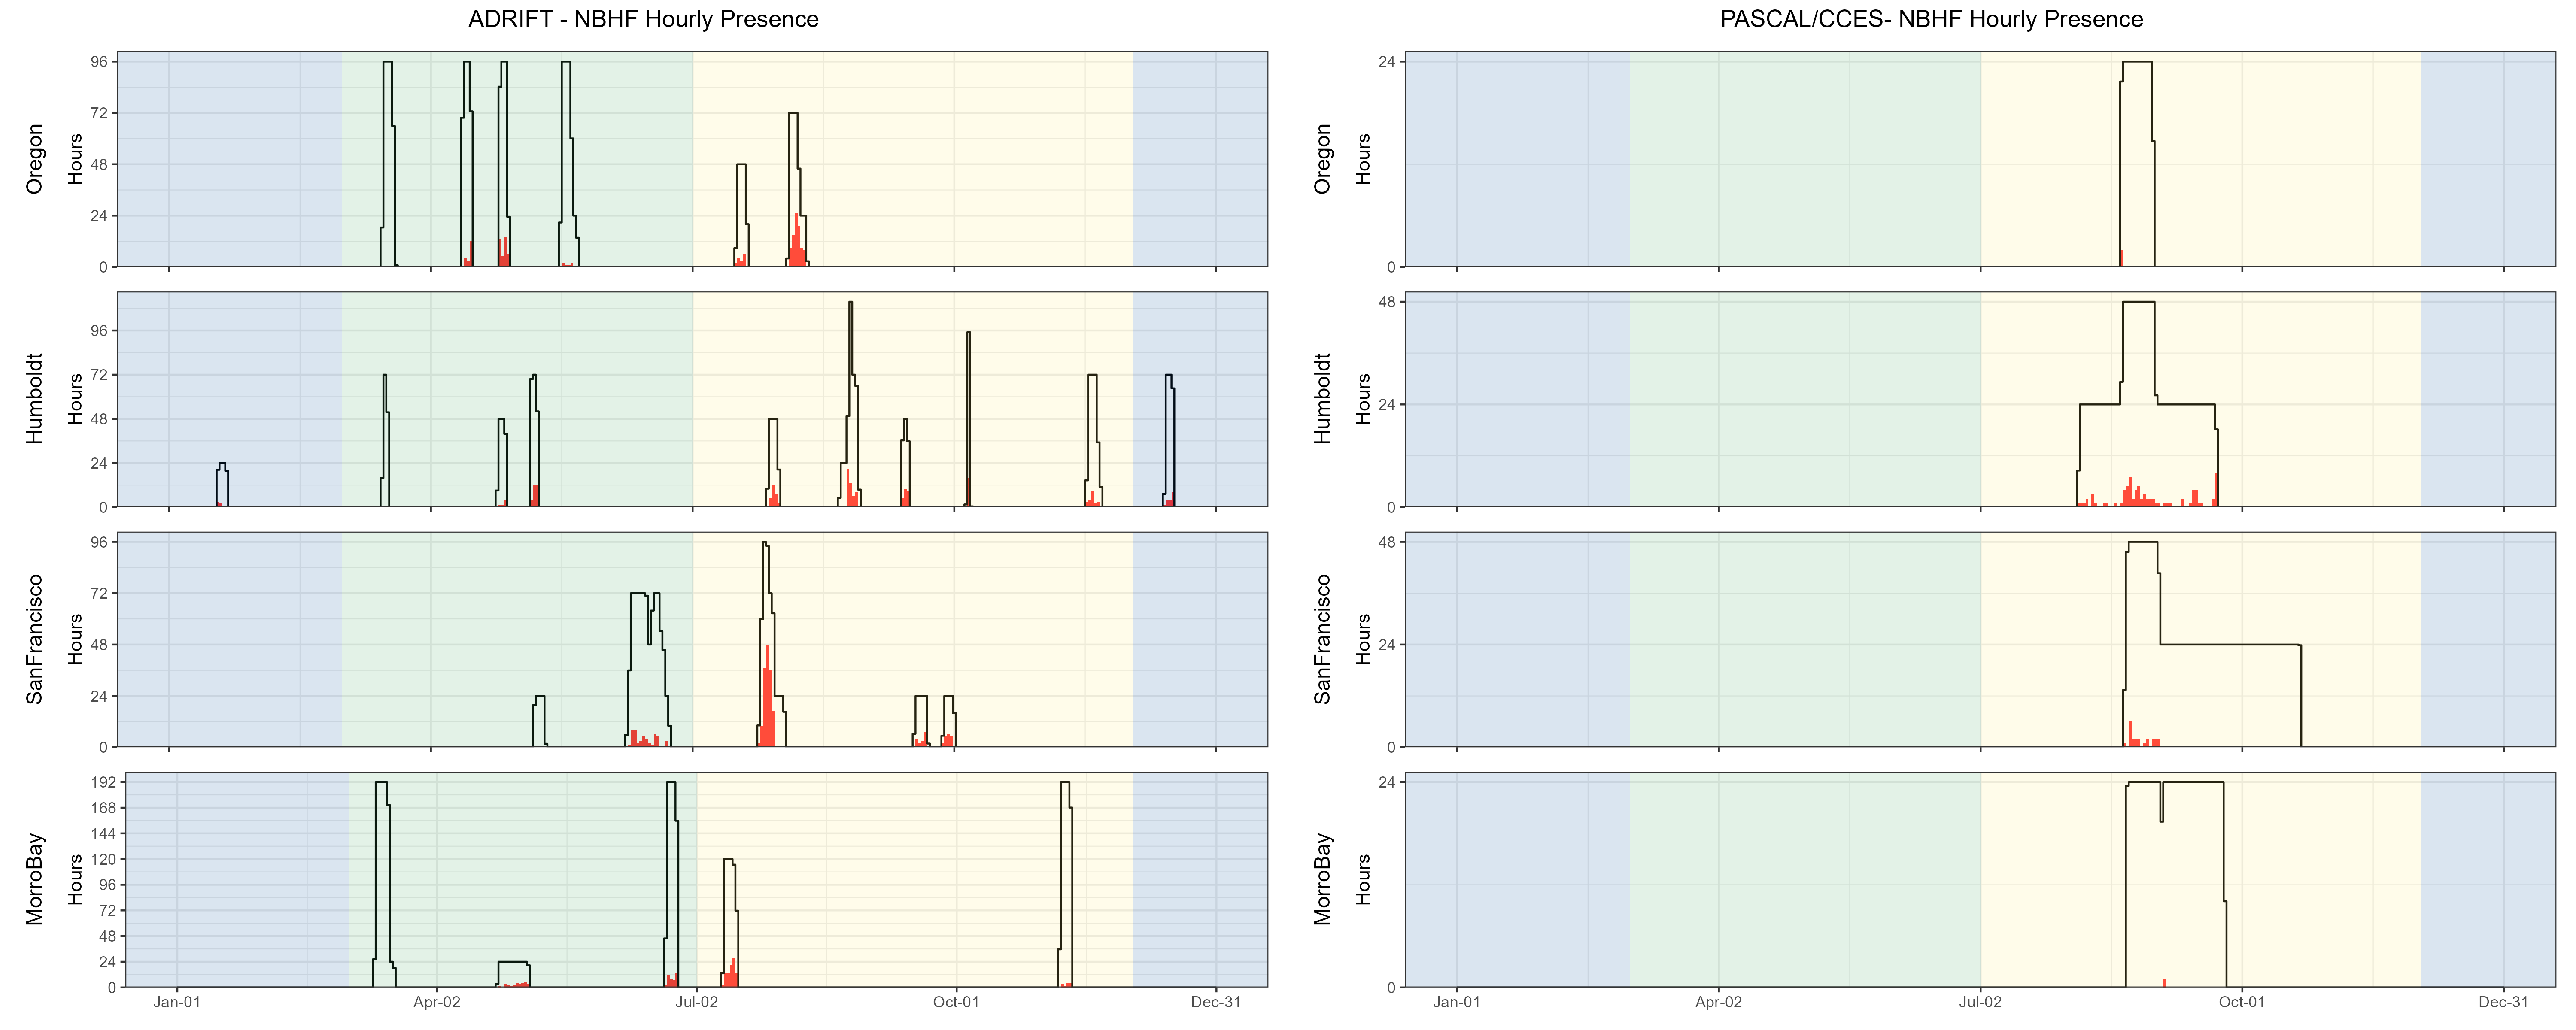
Task: Select the MorroBay row label in ADRIFT column
Action: [x=35, y=879]
